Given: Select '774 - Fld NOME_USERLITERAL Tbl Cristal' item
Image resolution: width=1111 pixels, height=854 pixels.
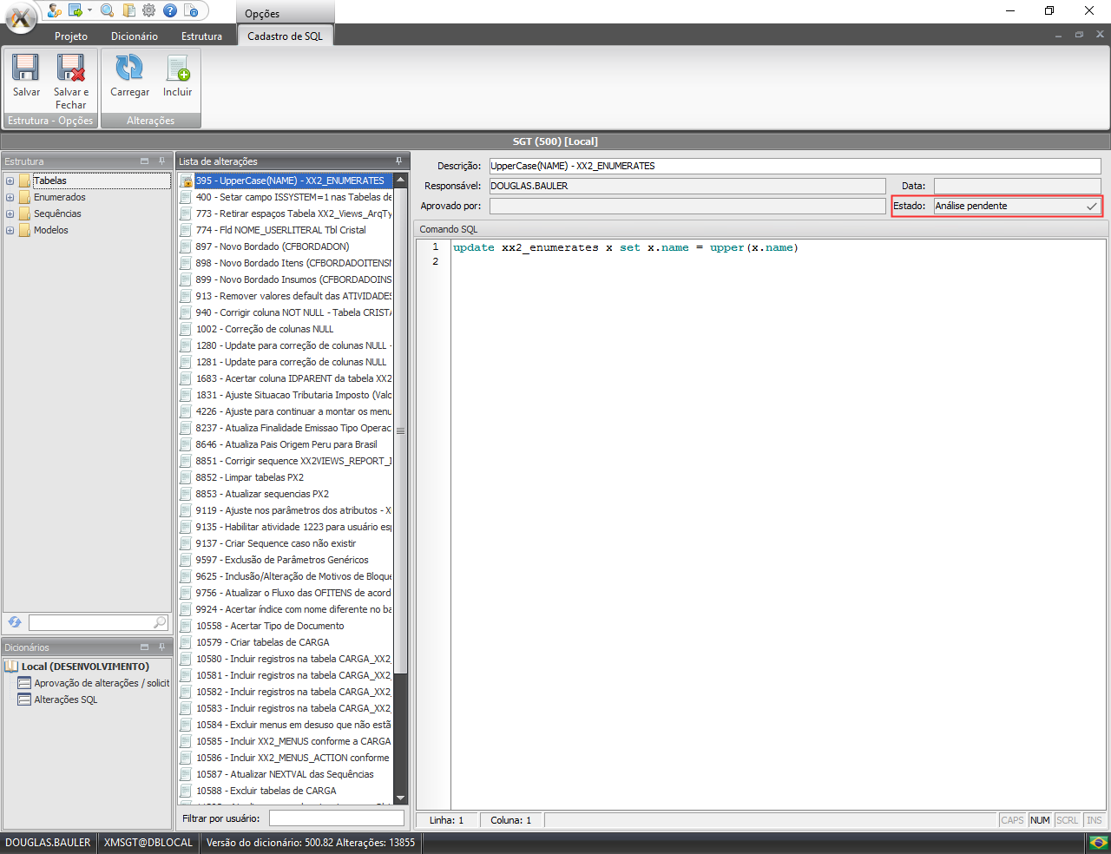Looking at the screenshot, I should [x=286, y=230].
